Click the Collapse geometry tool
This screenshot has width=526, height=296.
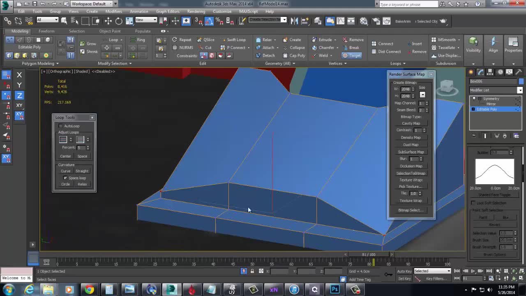tap(294, 48)
